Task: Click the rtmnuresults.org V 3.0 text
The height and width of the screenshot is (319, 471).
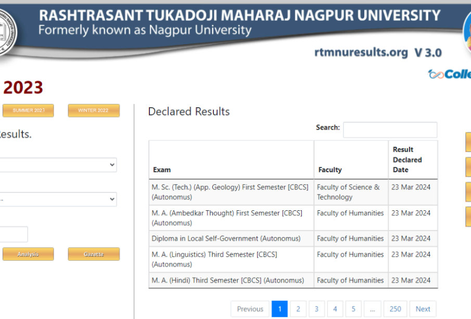Action: 378,53
